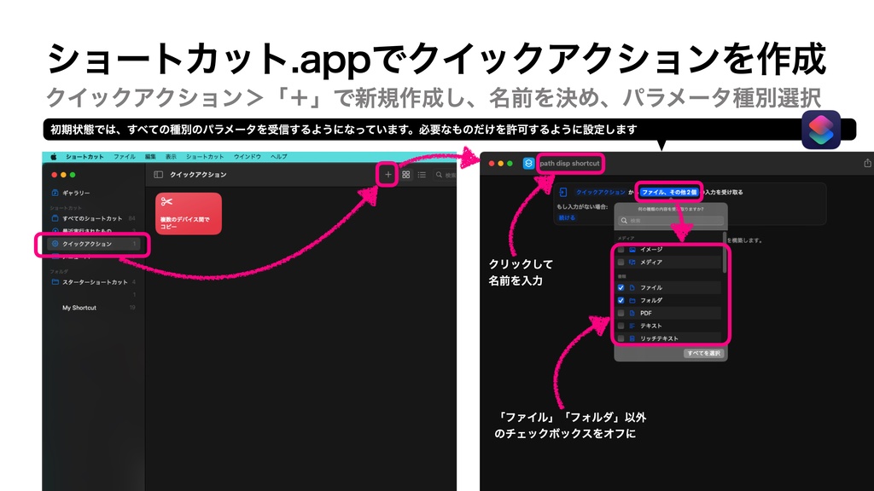
Task: Switch to grid view in the toolbar
Action: [408, 175]
